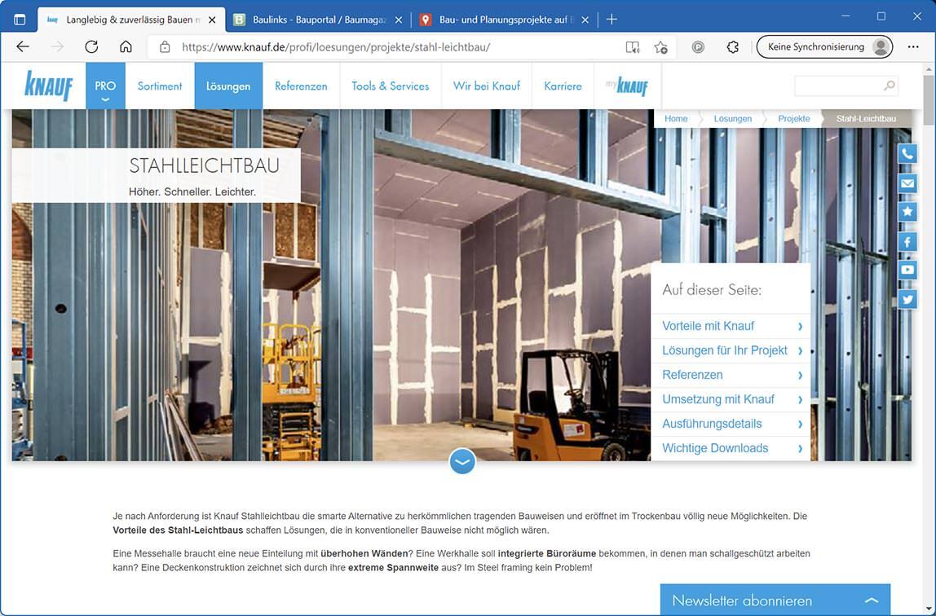This screenshot has width=936, height=616.
Task: Click the star favorites side icon
Action: coord(907,212)
